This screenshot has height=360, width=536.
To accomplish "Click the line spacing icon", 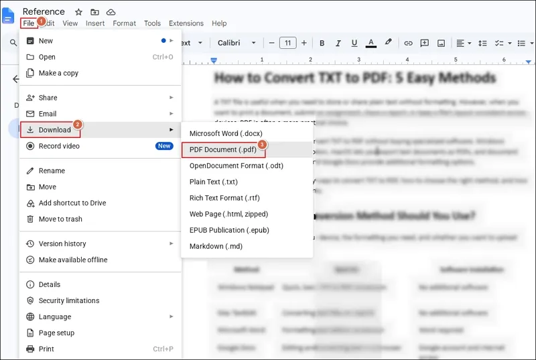I will [482, 43].
